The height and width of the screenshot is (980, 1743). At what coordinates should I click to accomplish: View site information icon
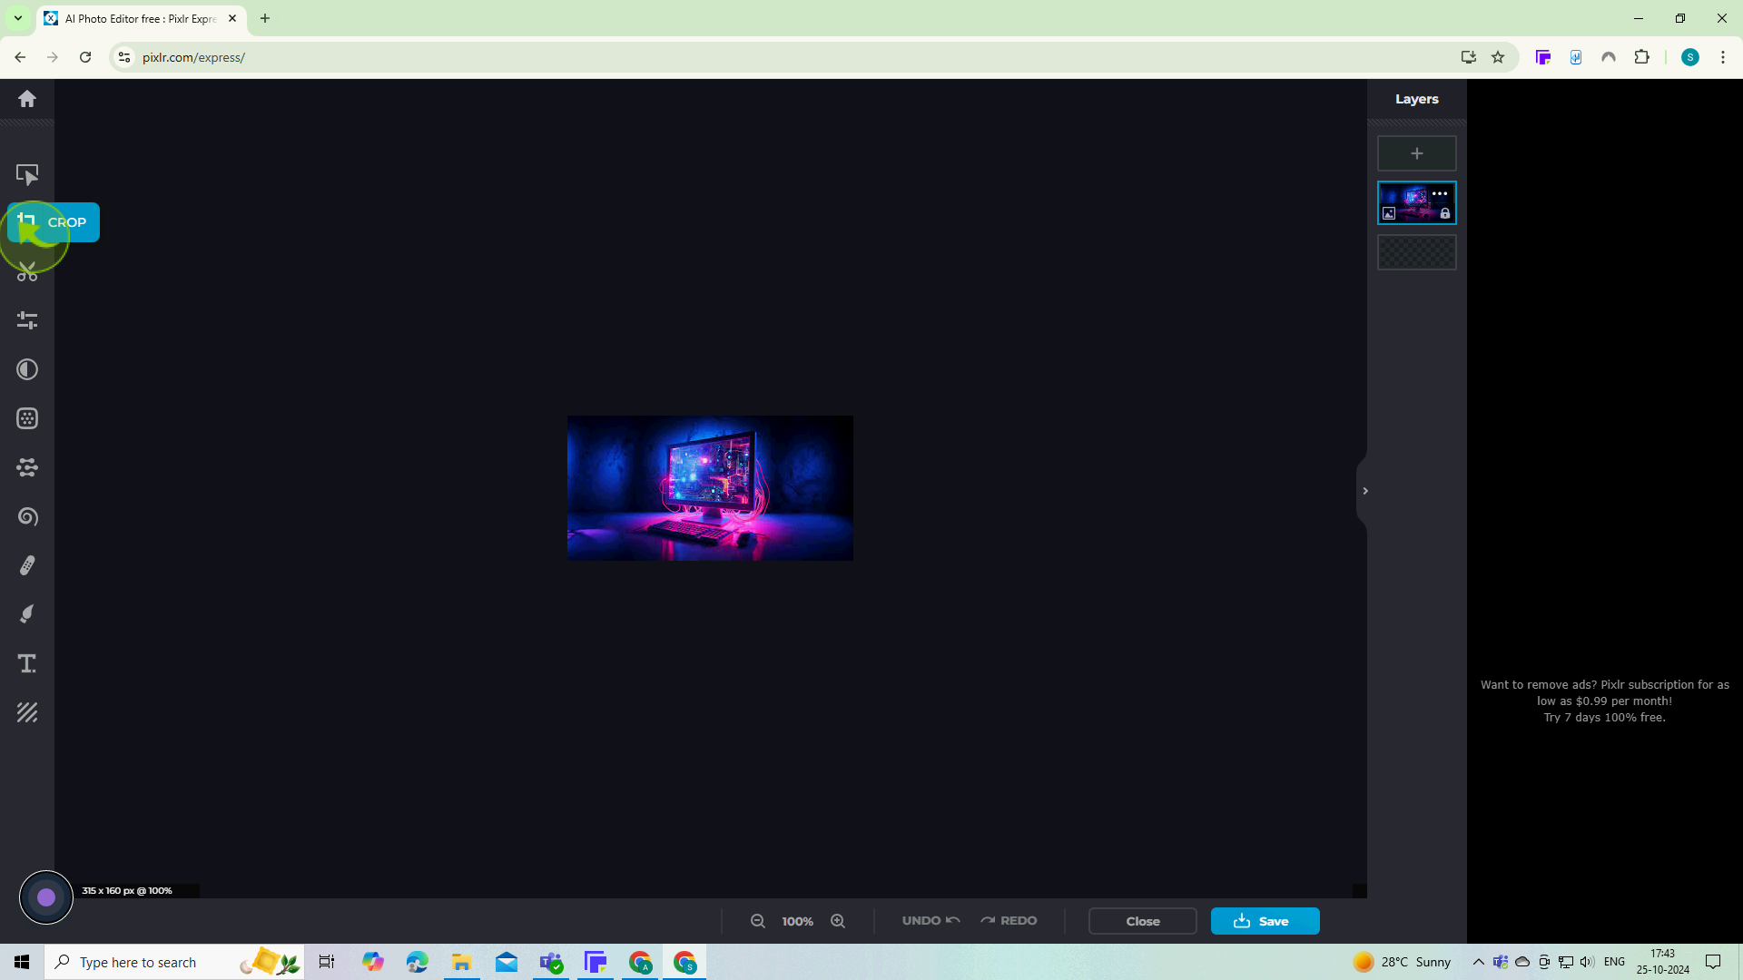point(124,57)
